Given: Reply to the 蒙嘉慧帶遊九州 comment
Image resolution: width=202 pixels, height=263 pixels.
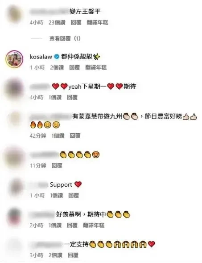Looking at the screenshot, I should coord(75,136).
